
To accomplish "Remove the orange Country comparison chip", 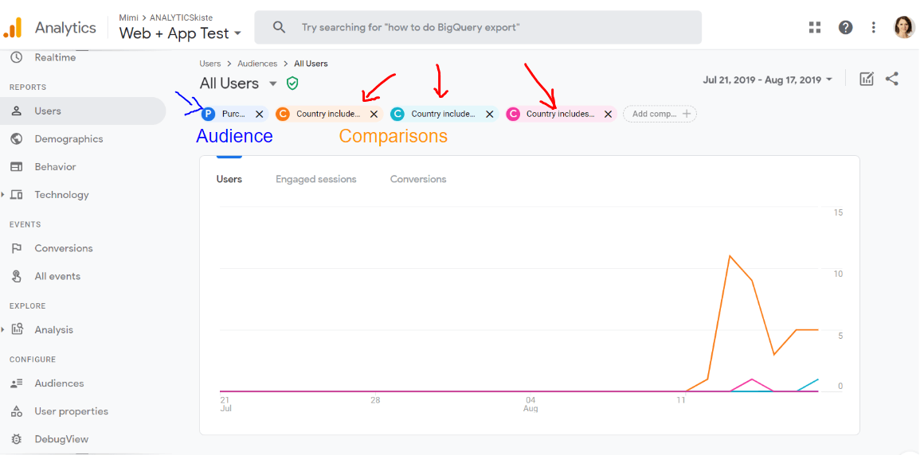I will (374, 115).
